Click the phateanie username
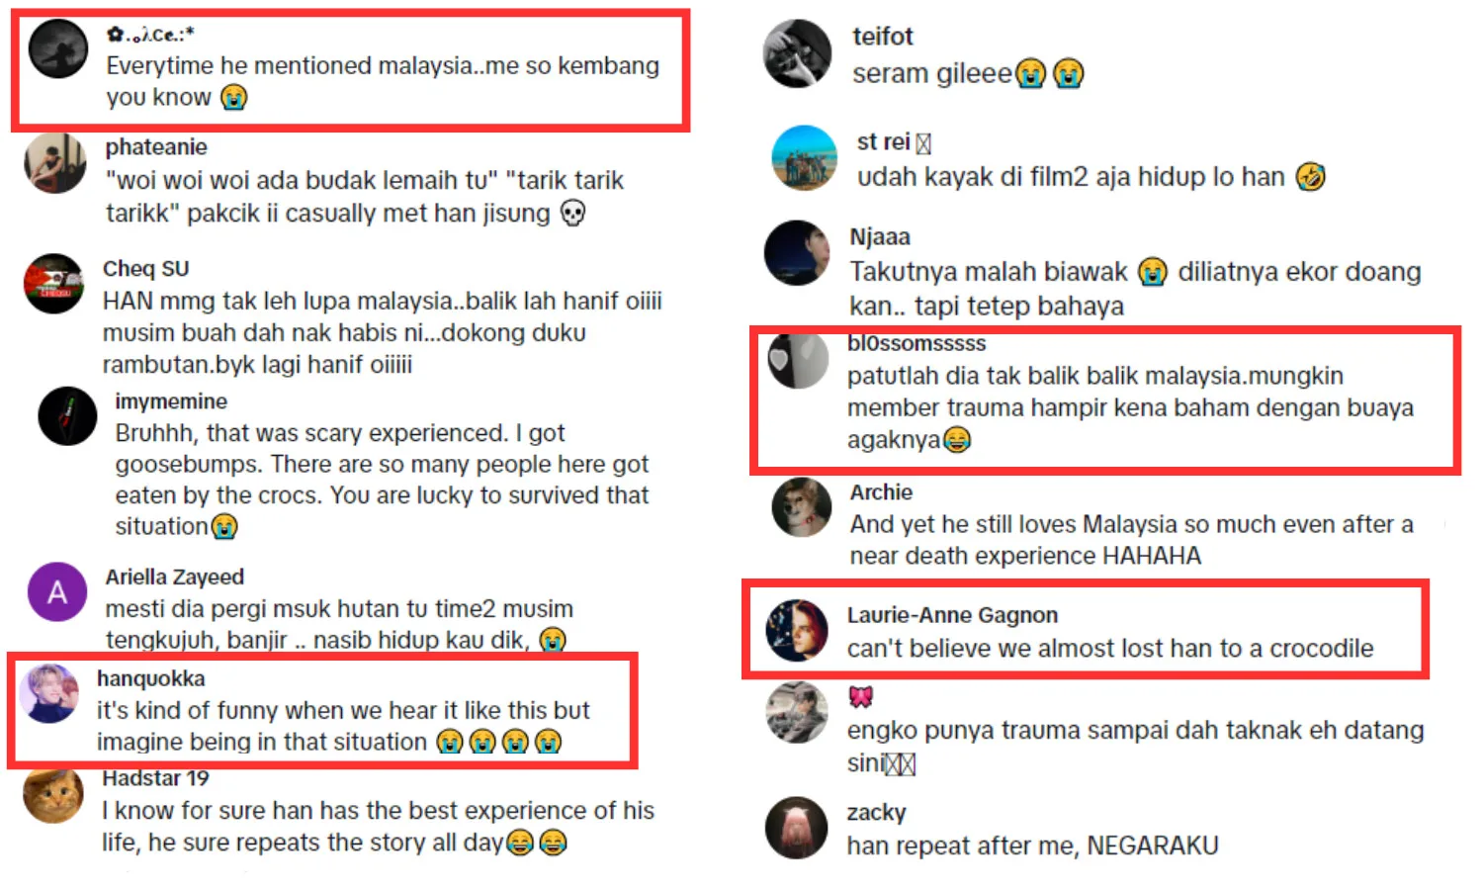Screen dimensions: 1483x890 coord(156,147)
